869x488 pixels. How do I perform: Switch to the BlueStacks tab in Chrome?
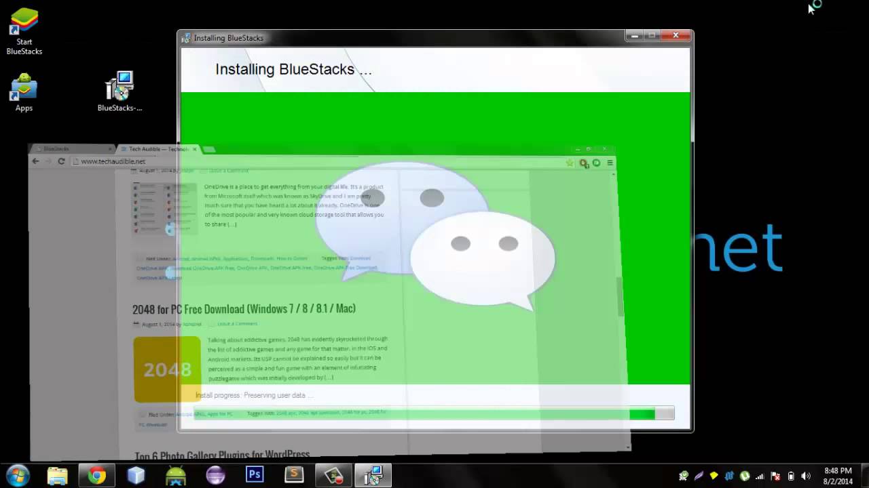[x=71, y=148]
